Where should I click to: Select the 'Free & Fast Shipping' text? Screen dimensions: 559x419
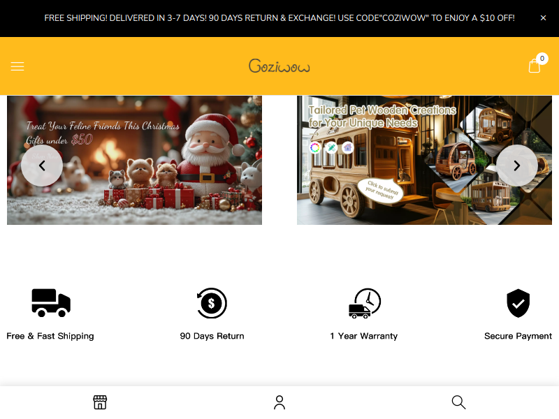point(50,336)
